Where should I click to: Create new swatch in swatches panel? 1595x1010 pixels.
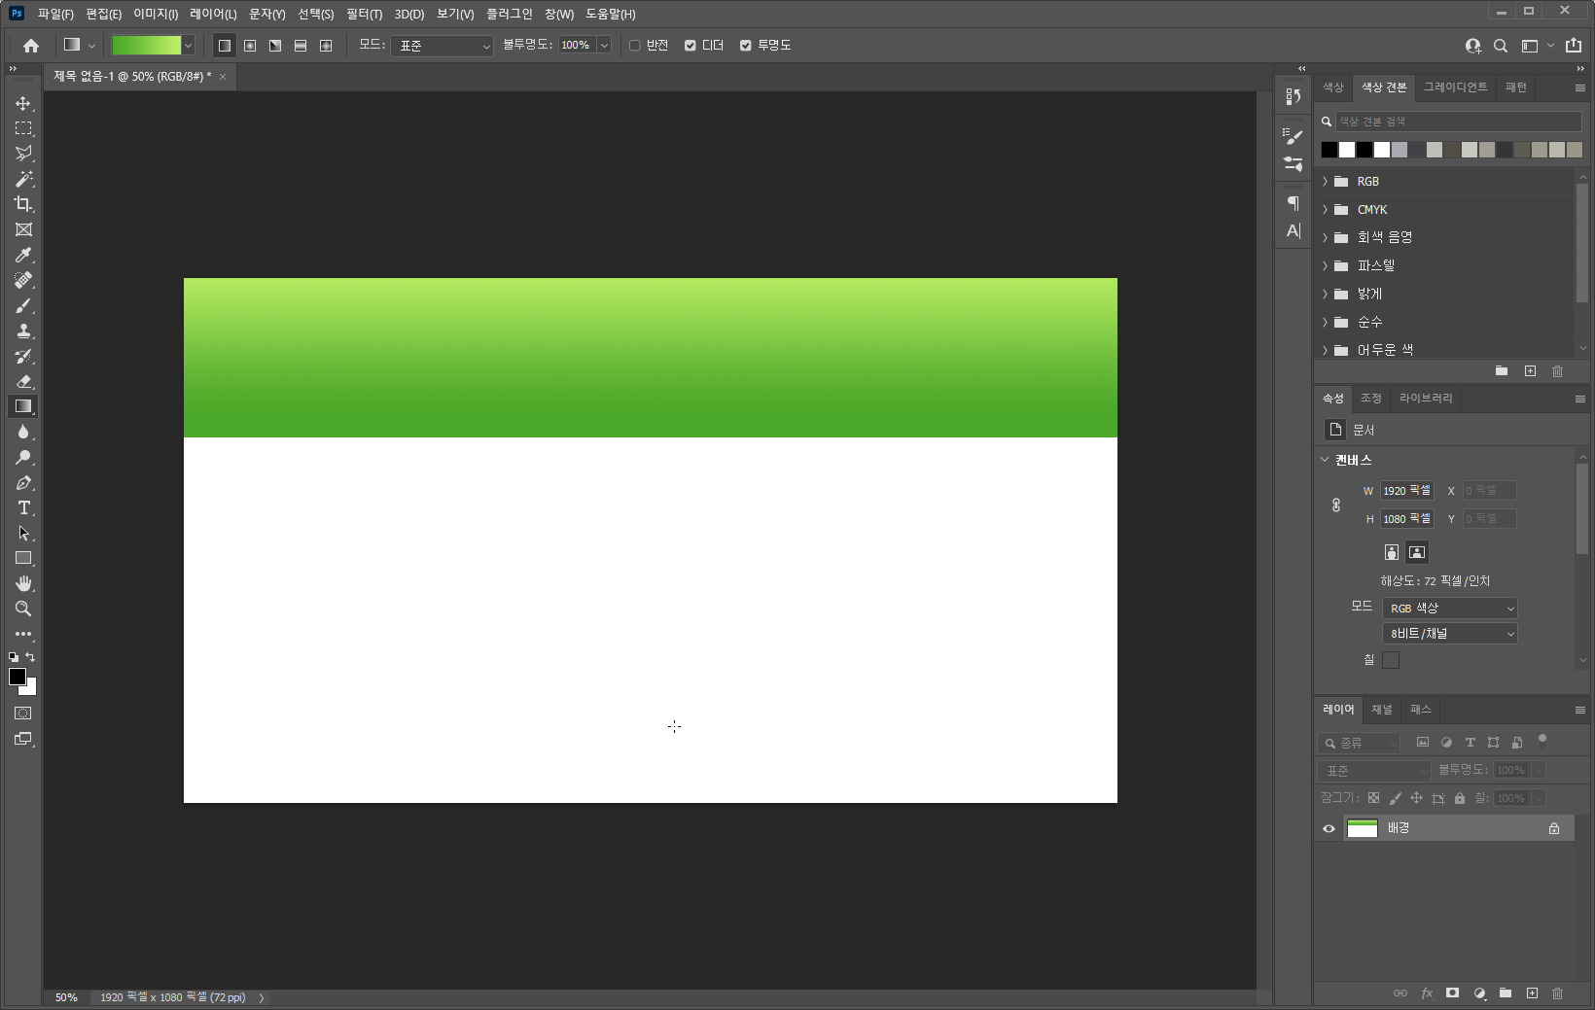(1530, 371)
